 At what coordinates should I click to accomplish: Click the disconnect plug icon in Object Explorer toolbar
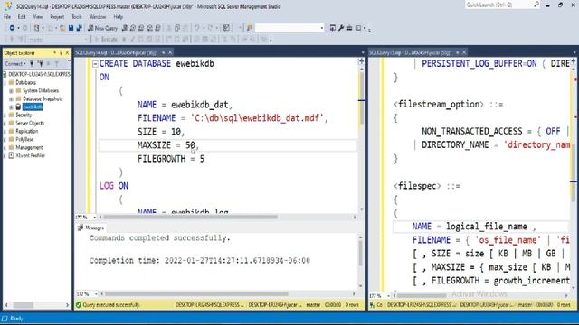(40, 64)
